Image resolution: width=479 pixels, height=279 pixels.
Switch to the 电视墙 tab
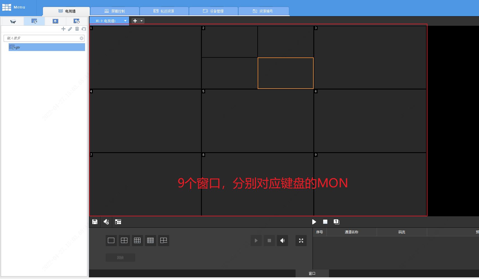click(x=66, y=11)
